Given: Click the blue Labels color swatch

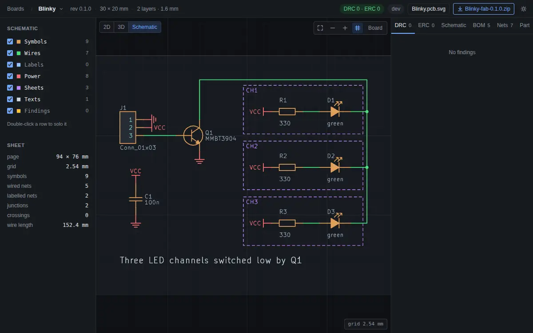Looking at the screenshot, I should point(19,65).
